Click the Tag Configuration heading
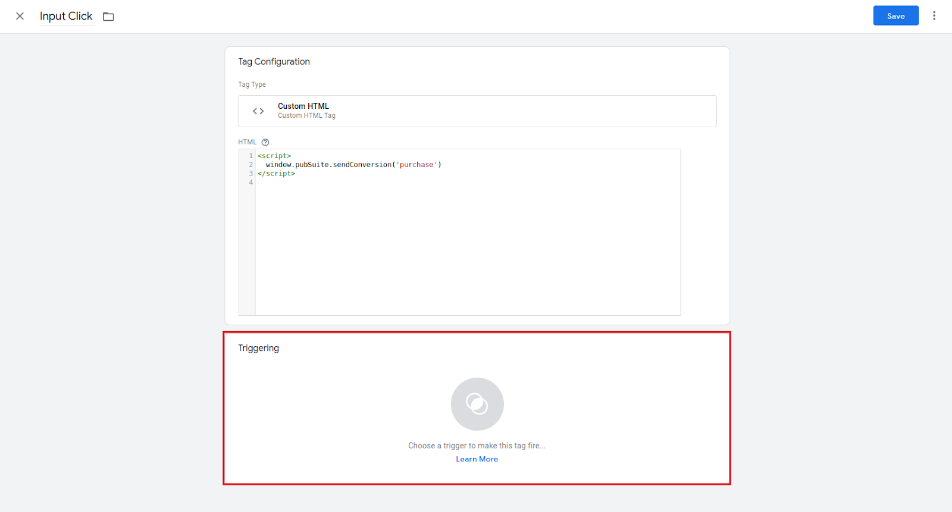 coord(274,61)
